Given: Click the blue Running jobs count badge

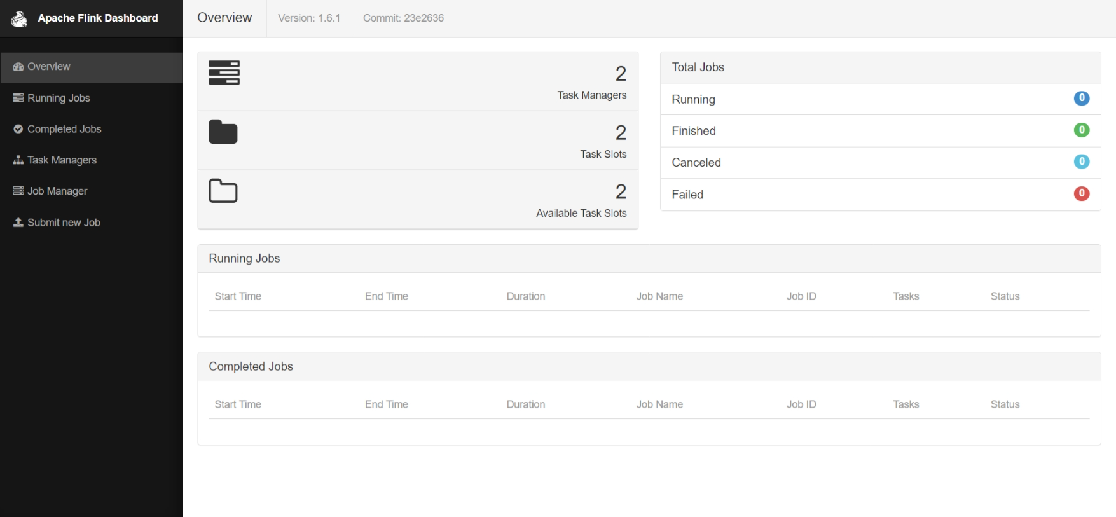Looking at the screenshot, I should (x=1081, y=99).
